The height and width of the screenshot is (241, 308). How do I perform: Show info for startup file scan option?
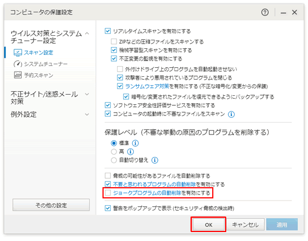[x=231, y=114]
